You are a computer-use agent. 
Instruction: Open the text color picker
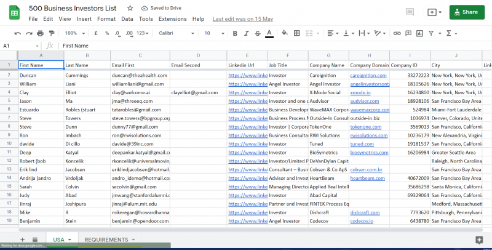click(269, 33)
